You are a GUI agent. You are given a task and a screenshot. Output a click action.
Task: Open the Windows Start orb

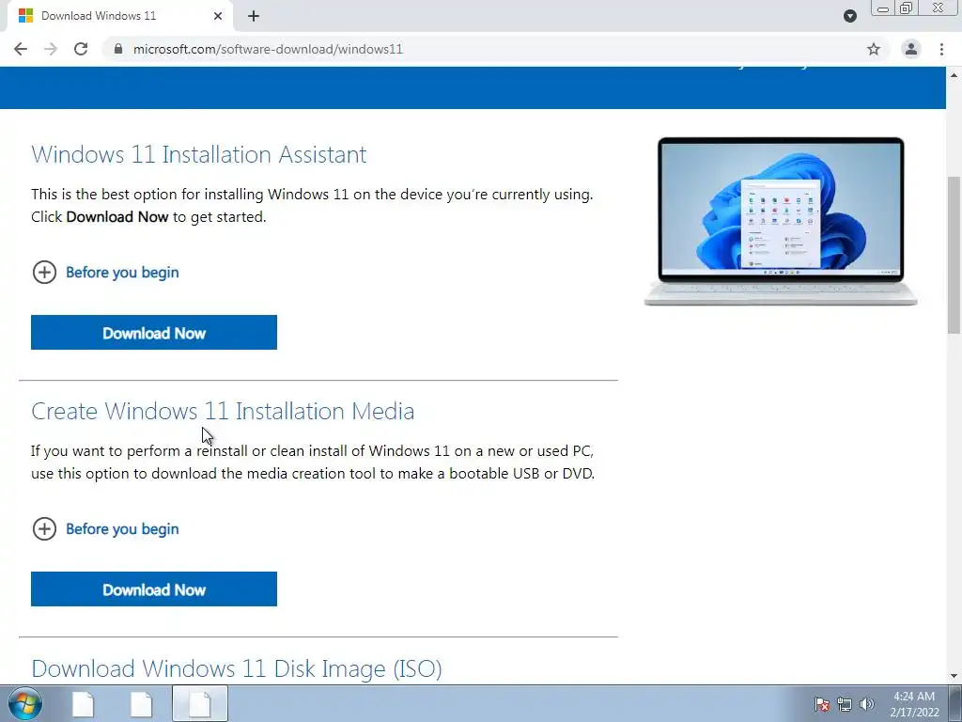point(25,703)
